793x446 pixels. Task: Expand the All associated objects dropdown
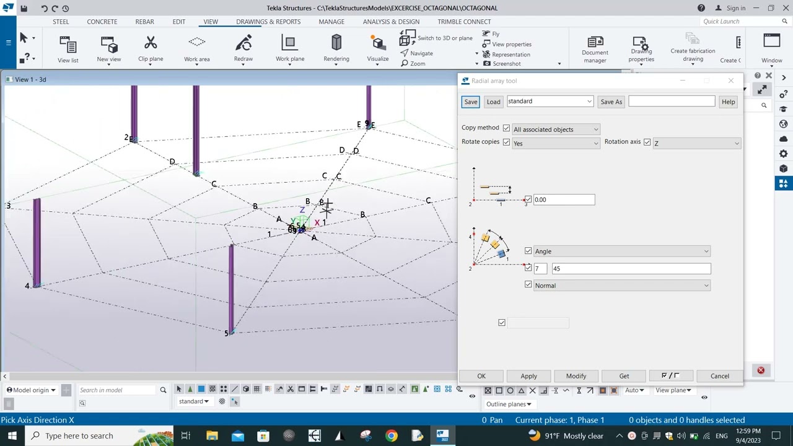coord(556,129)
